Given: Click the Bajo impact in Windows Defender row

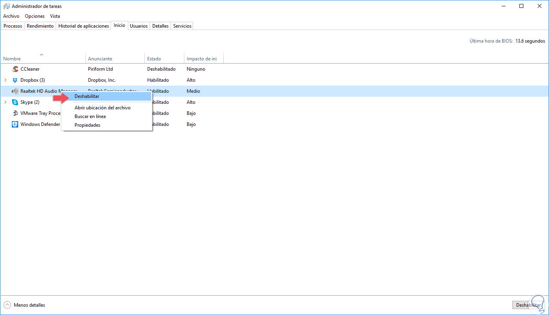Looking at the screenshot, I should [x=191, y=124].
